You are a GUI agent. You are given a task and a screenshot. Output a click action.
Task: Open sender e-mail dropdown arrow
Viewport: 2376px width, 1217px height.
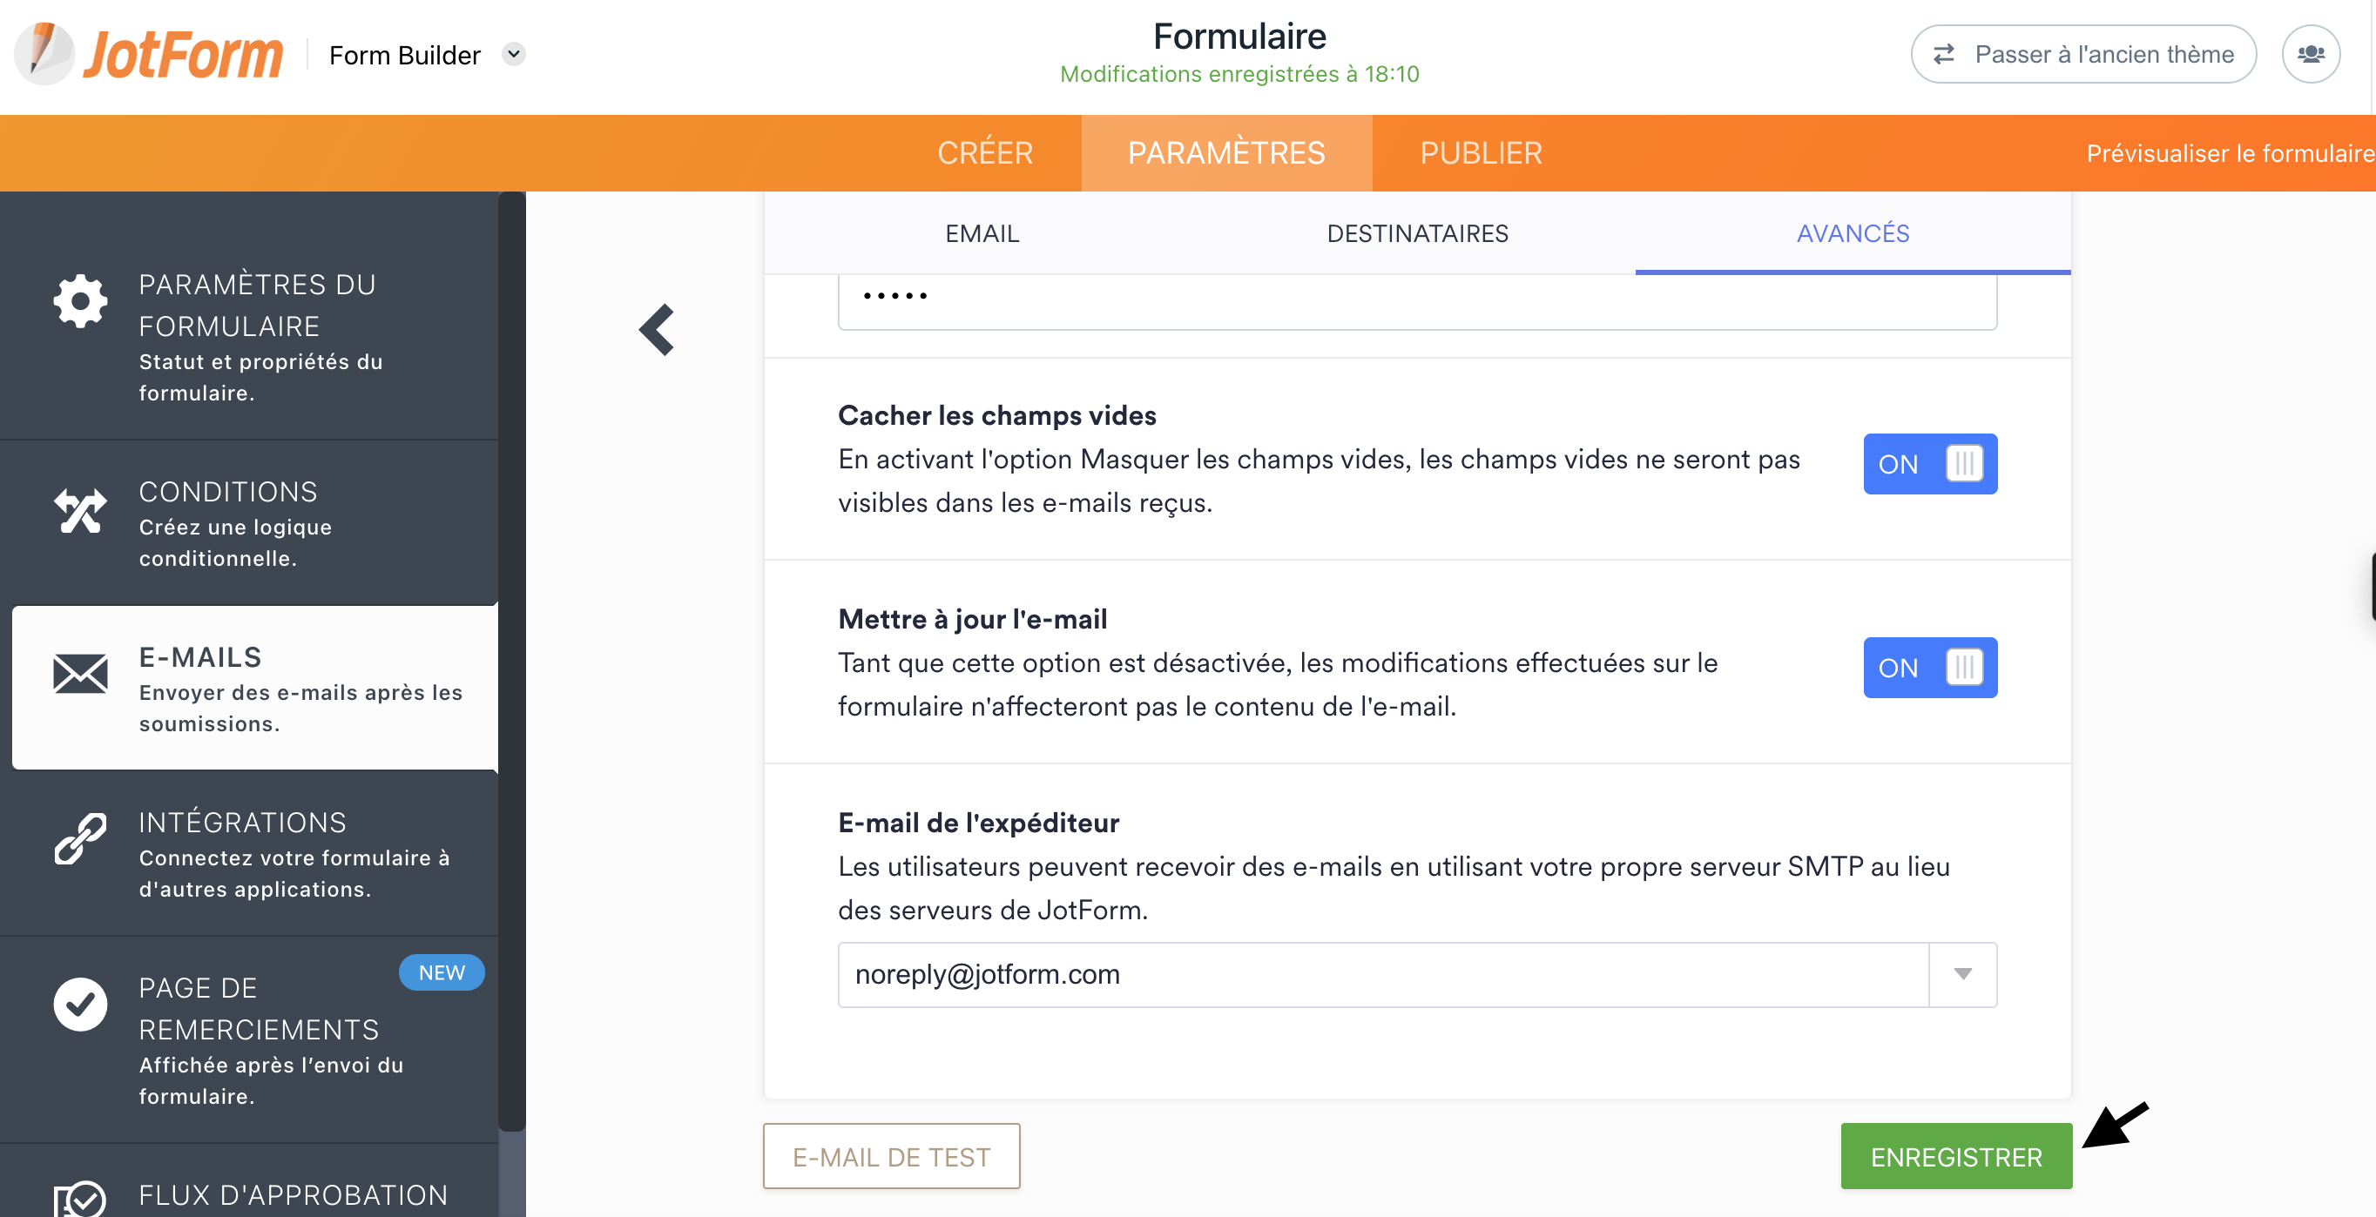click(x=1962, y=974)
